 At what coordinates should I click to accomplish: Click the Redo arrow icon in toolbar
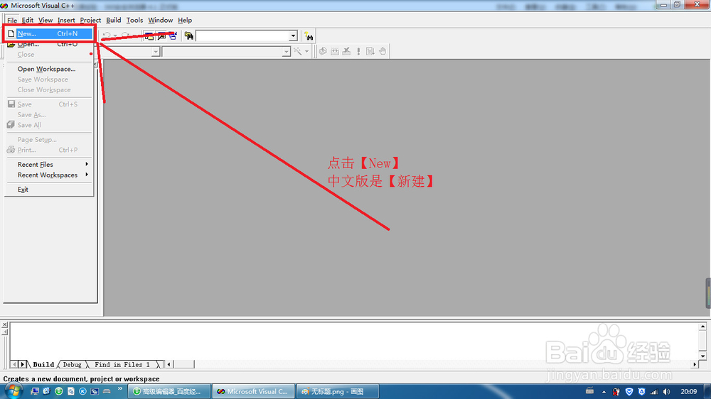coord(126,35)
